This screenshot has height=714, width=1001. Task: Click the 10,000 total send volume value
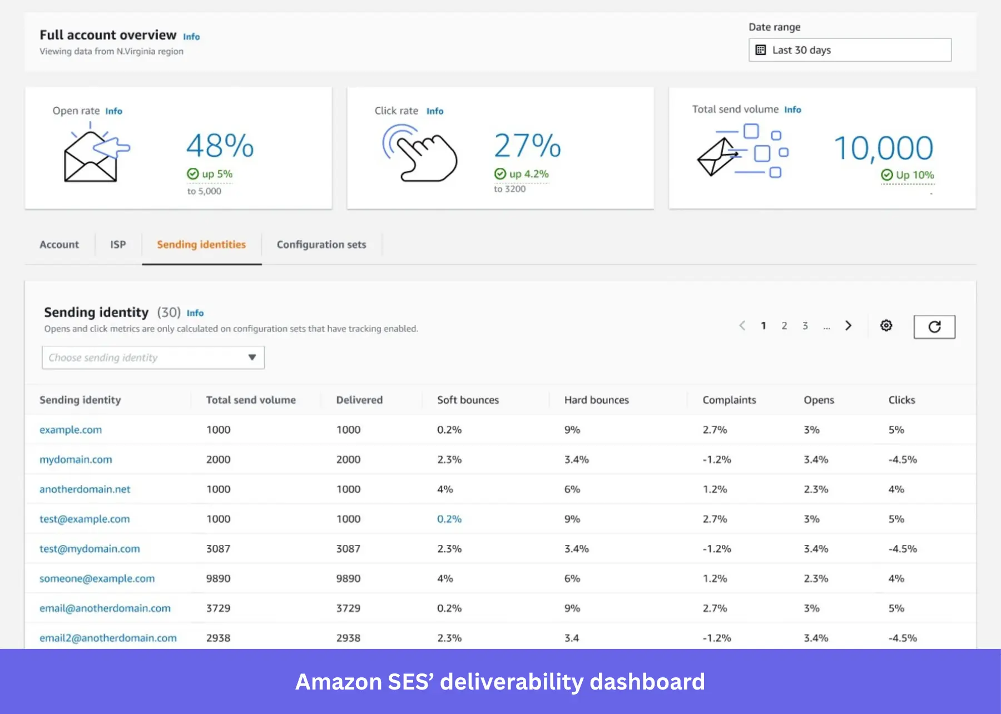click(x=883, y=148)
